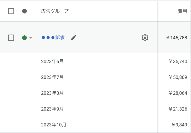
Task: Check the ●●●訴求 ad group row checkbox
Action: coord(11,38)
